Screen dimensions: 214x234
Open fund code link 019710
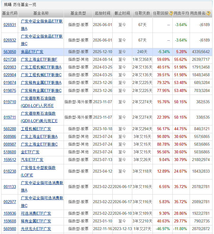point(10,102)
